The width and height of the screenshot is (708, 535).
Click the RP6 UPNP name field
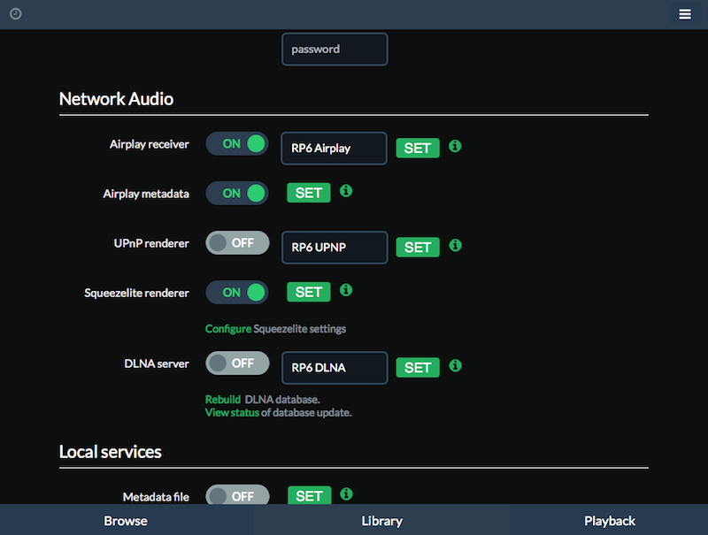point(335,248)
